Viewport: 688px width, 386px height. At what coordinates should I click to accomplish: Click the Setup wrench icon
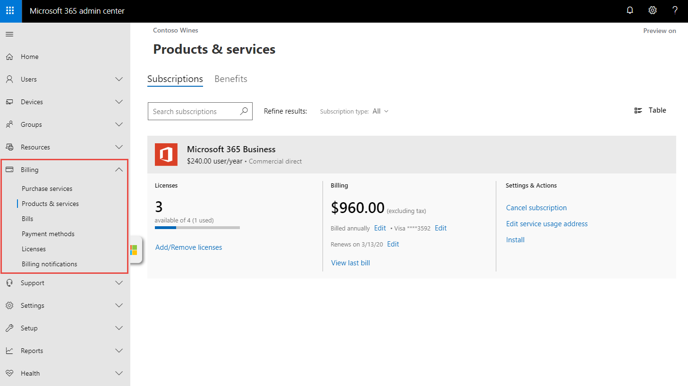click(x=9, y=328)
